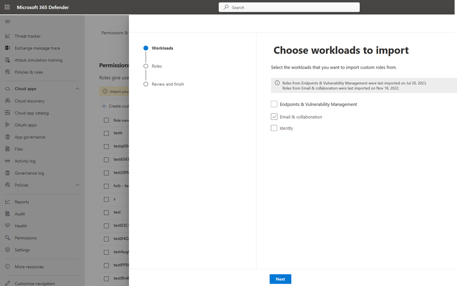Screen dimensions: 457x286
Task: Expand the Policies section
Action: point(78,185)
